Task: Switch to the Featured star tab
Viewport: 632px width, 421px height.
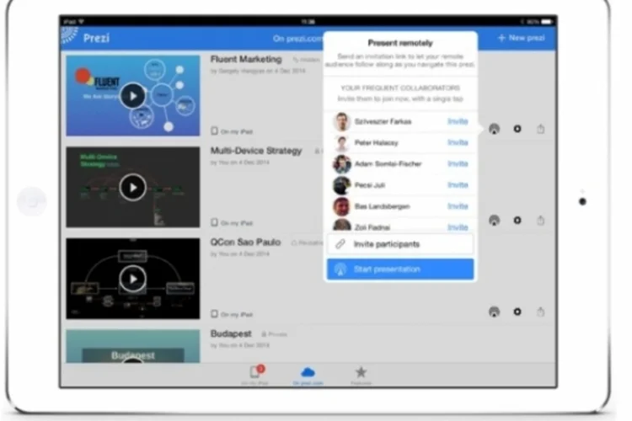Action: click(x=361, y=376)
